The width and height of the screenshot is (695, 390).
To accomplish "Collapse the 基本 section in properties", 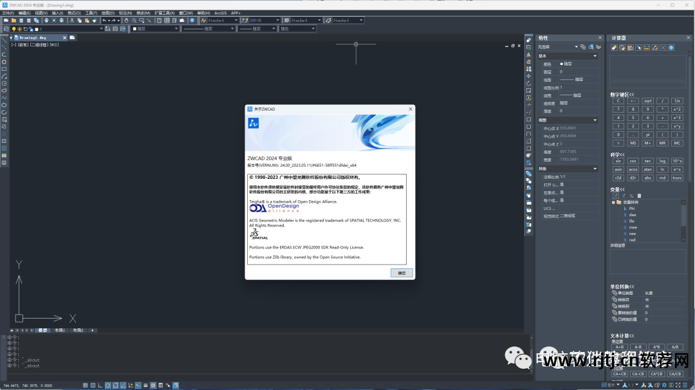I will (595, 56).
